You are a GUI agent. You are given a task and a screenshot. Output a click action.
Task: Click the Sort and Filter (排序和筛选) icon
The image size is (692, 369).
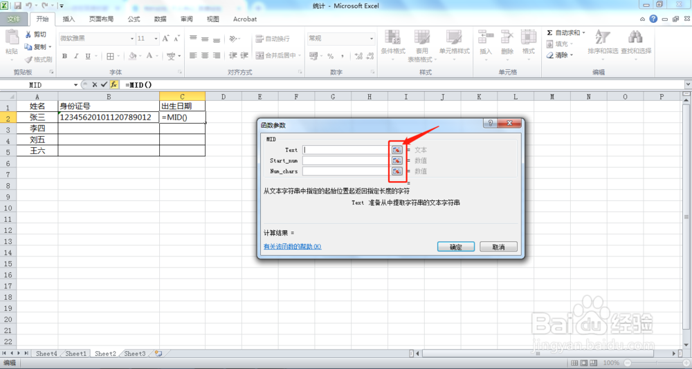[603, 37]
